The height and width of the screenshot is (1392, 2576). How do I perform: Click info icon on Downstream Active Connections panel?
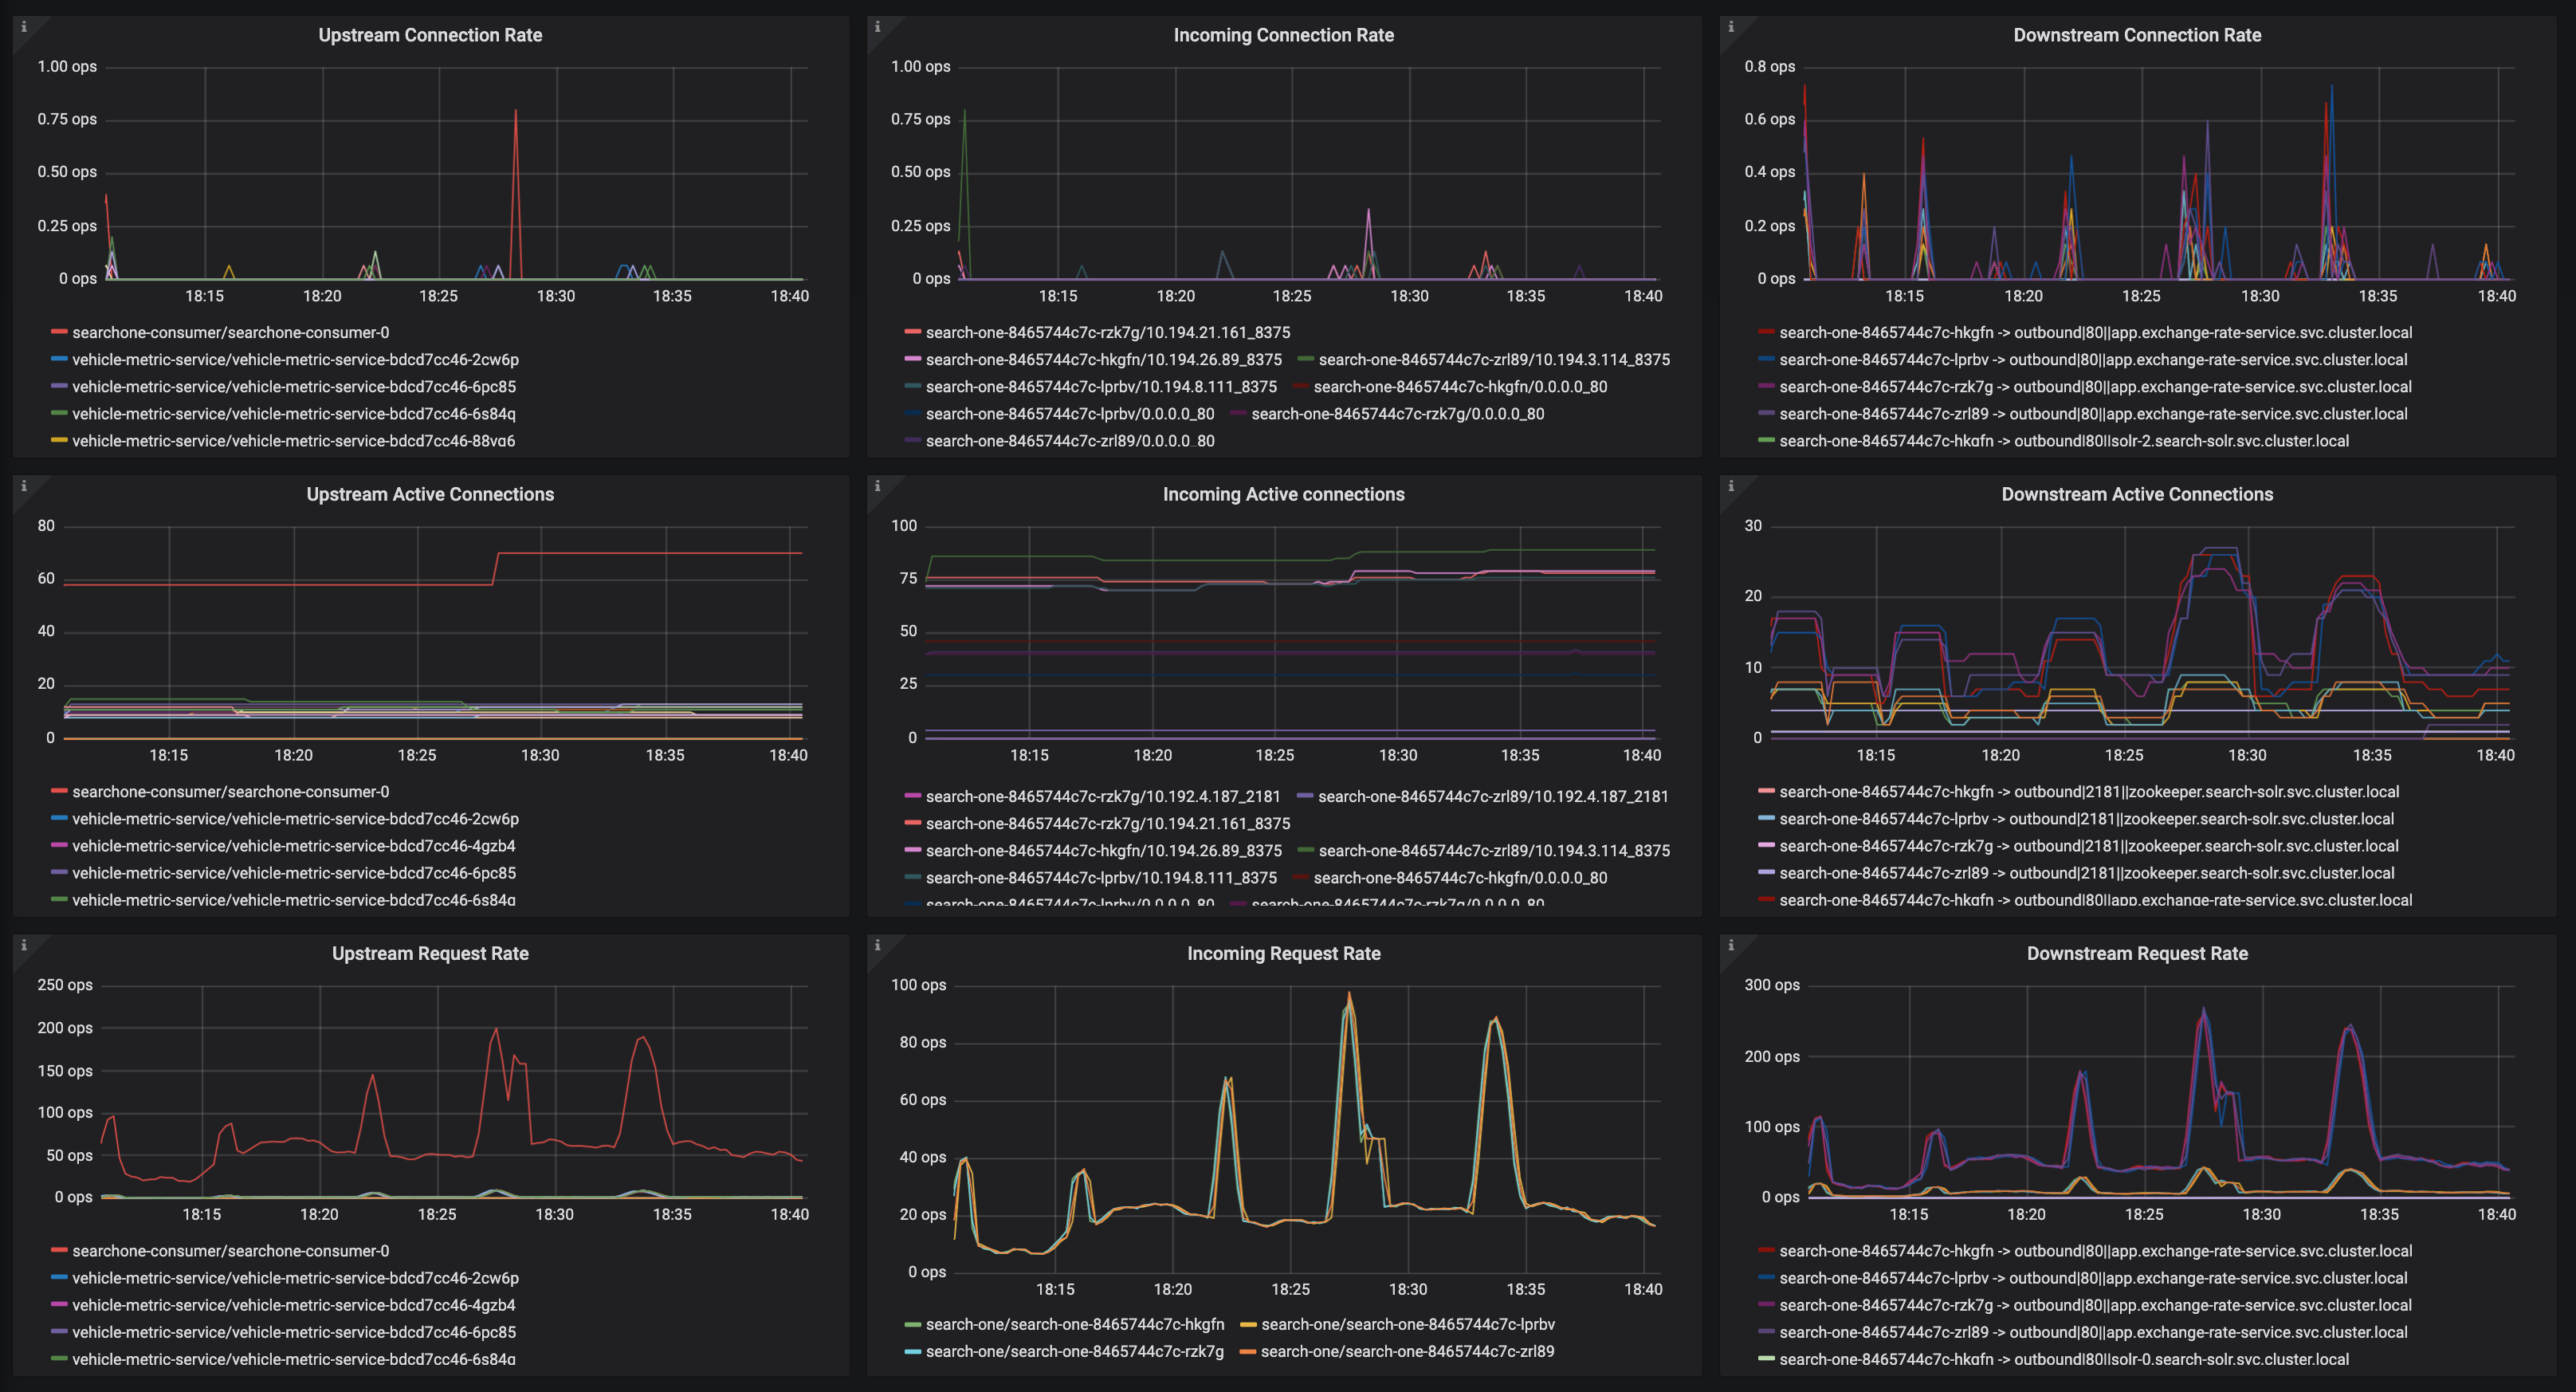pyautogui.click(x=1730, y=486)
